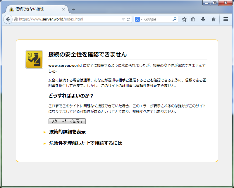This screenshot has width=234, height=188.
Task: Open the hamburger menu
Action: pyautogui.click(x=226, y=19)
